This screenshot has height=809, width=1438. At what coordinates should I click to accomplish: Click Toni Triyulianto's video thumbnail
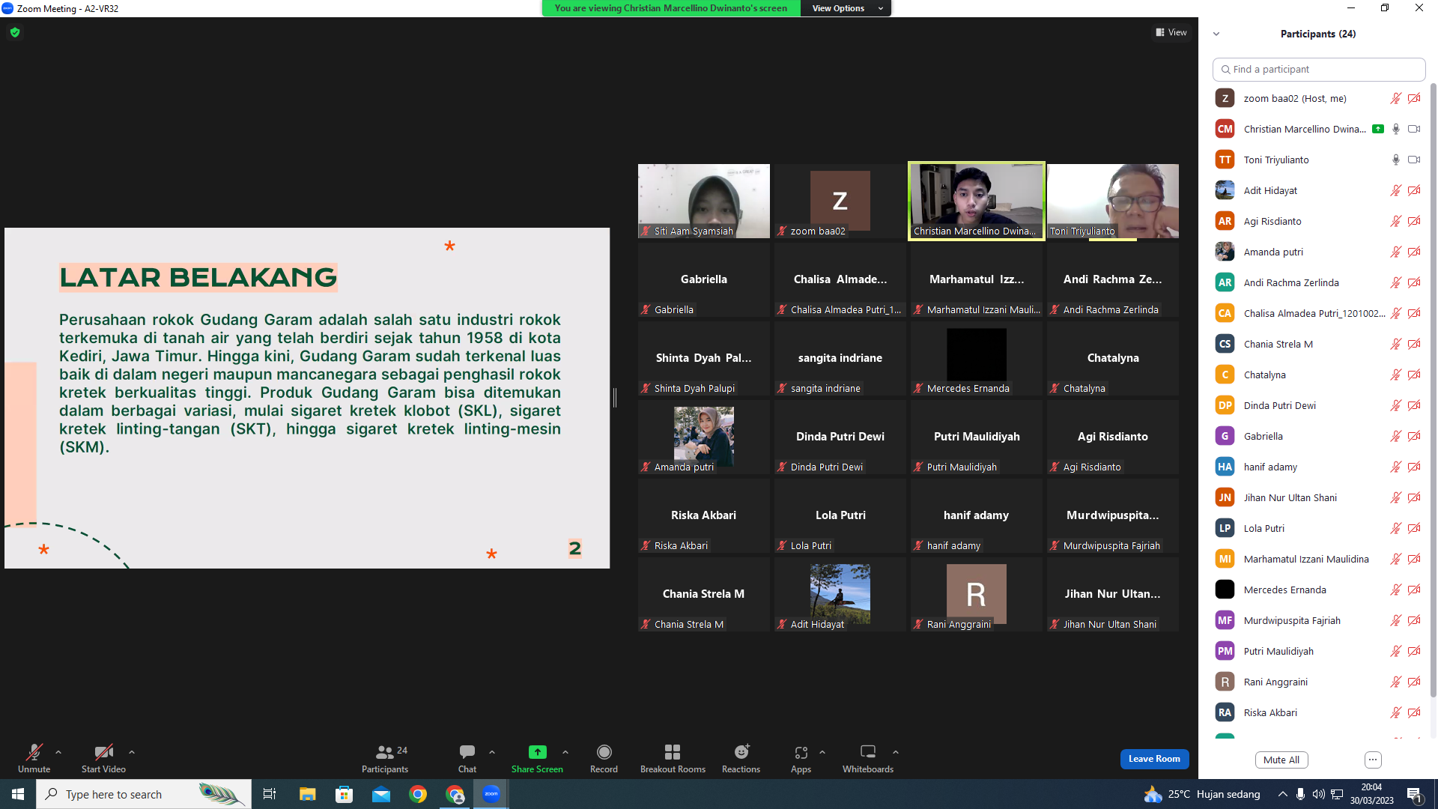[1113, 201]
